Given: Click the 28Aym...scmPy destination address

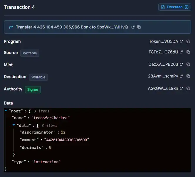Looking at the screenshot, I should click(x=163, y=76).
